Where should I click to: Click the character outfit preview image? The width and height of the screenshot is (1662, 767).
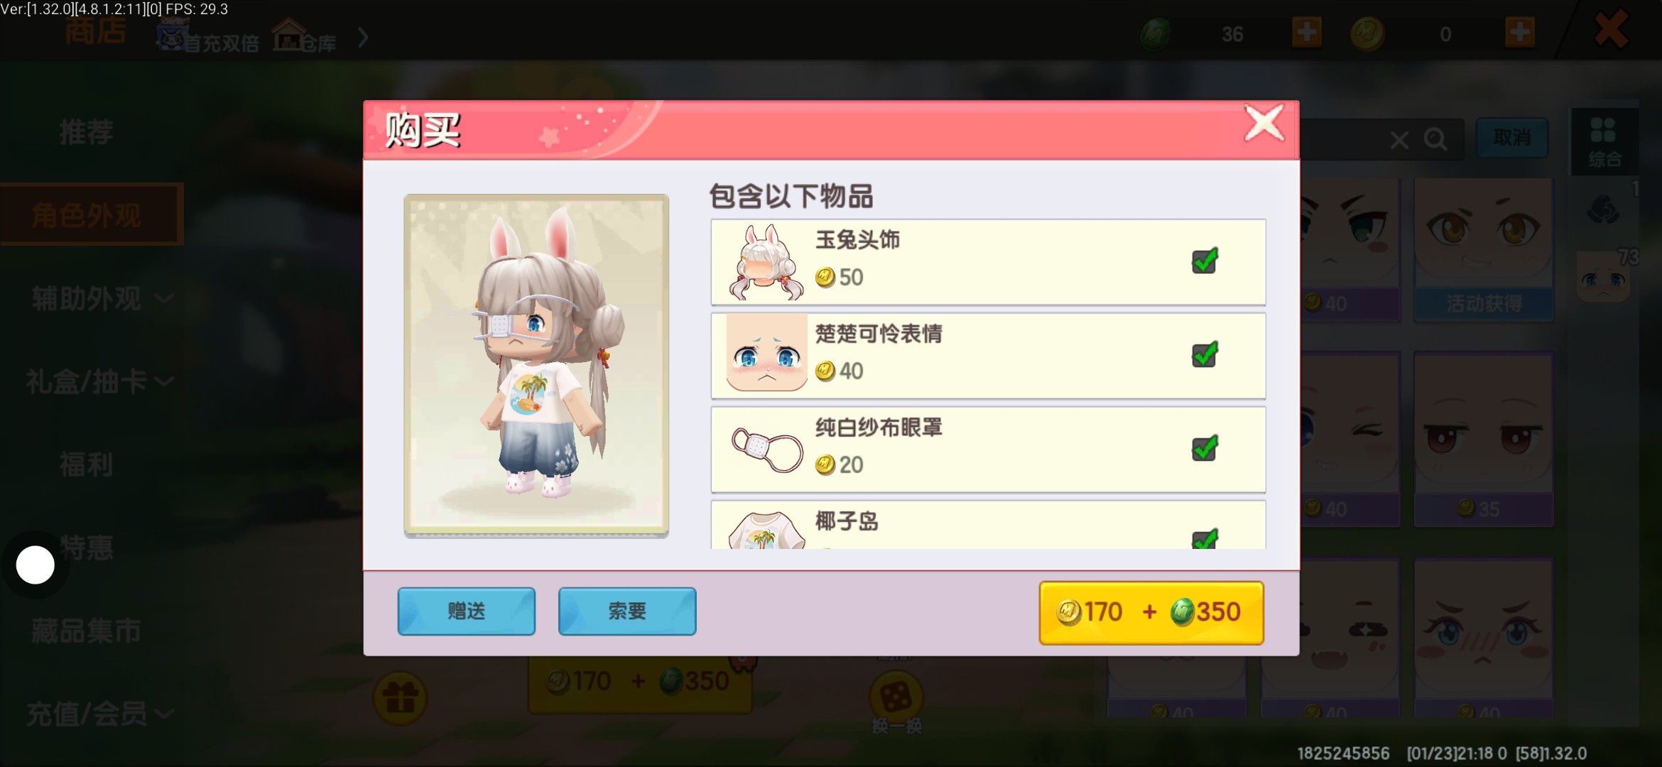coord(536,365)
